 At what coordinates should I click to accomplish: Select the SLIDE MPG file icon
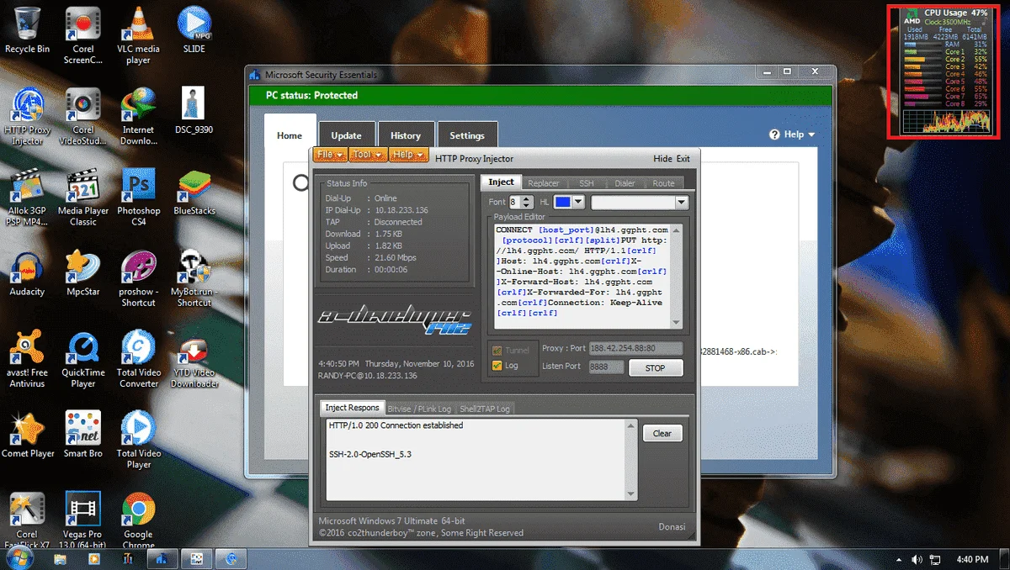(x=194, y=30)
